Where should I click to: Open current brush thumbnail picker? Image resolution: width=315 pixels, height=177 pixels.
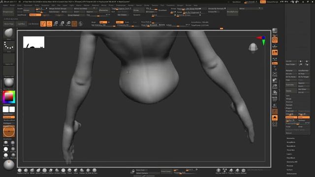point(9,34)
